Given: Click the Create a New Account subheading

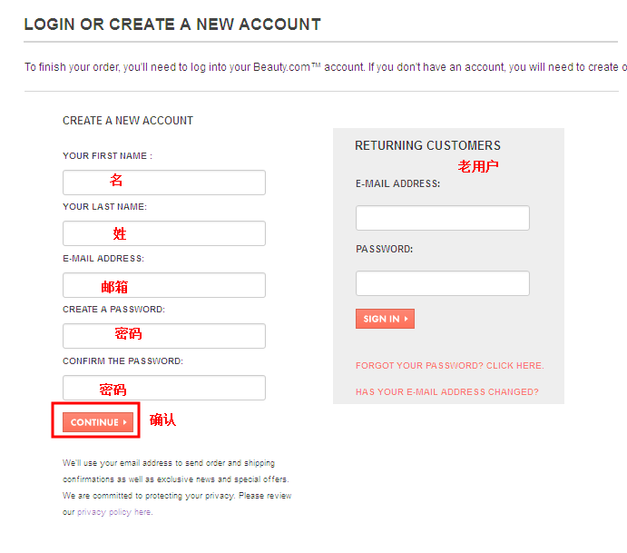Looking at the screenshot, I should click(x=128, y=121).
